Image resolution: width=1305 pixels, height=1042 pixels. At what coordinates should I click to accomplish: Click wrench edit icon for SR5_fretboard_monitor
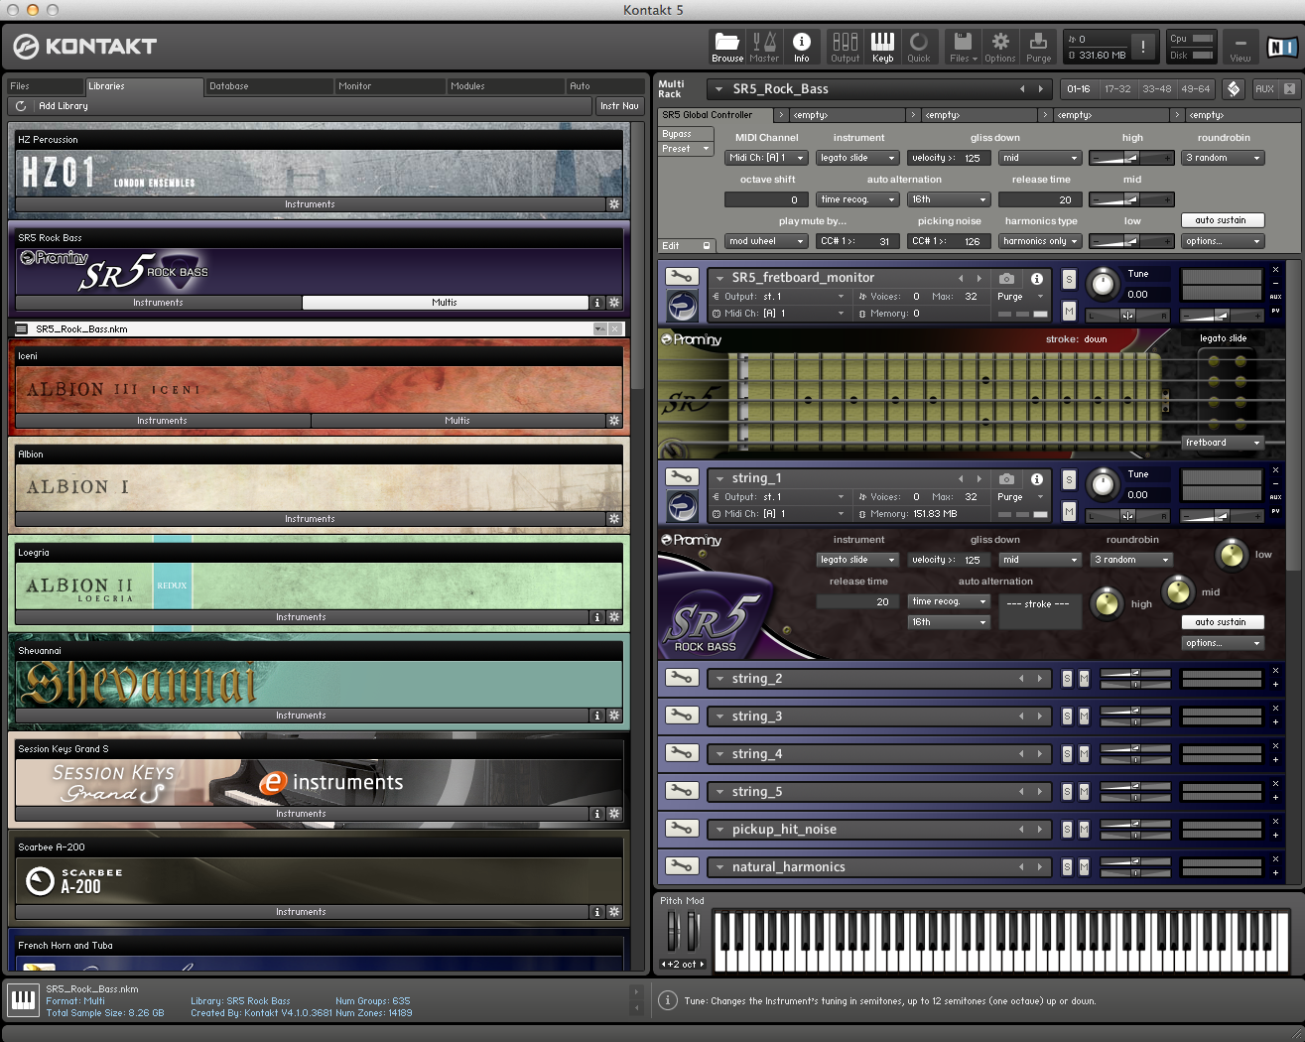pos(682,277)
